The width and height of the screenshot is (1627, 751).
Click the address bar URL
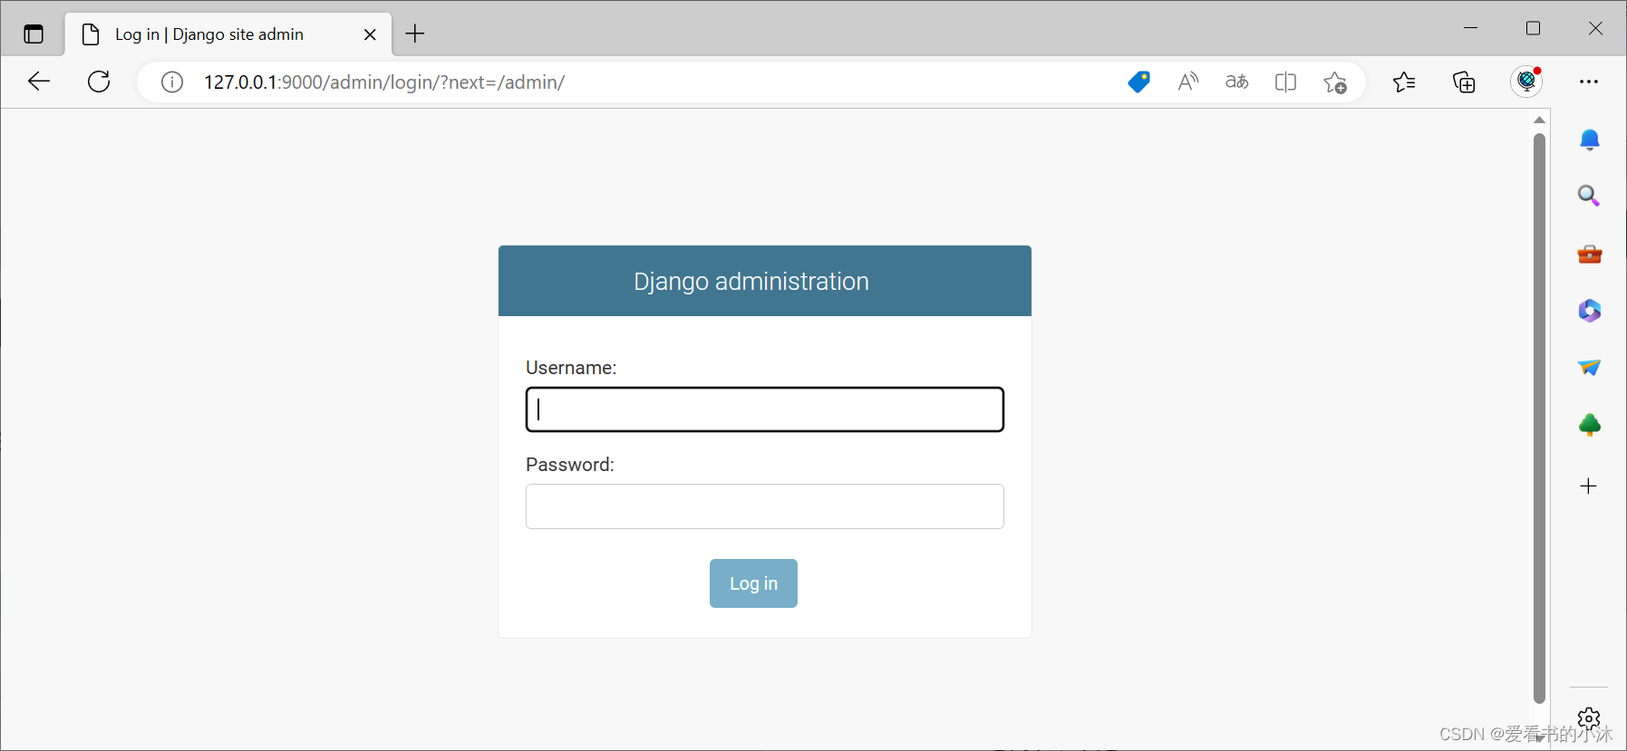pyautogui.click(x=384, y=82)
